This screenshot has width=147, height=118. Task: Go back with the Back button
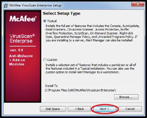79,109
